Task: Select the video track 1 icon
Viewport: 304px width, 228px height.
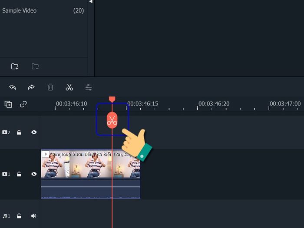Action: 6,174
